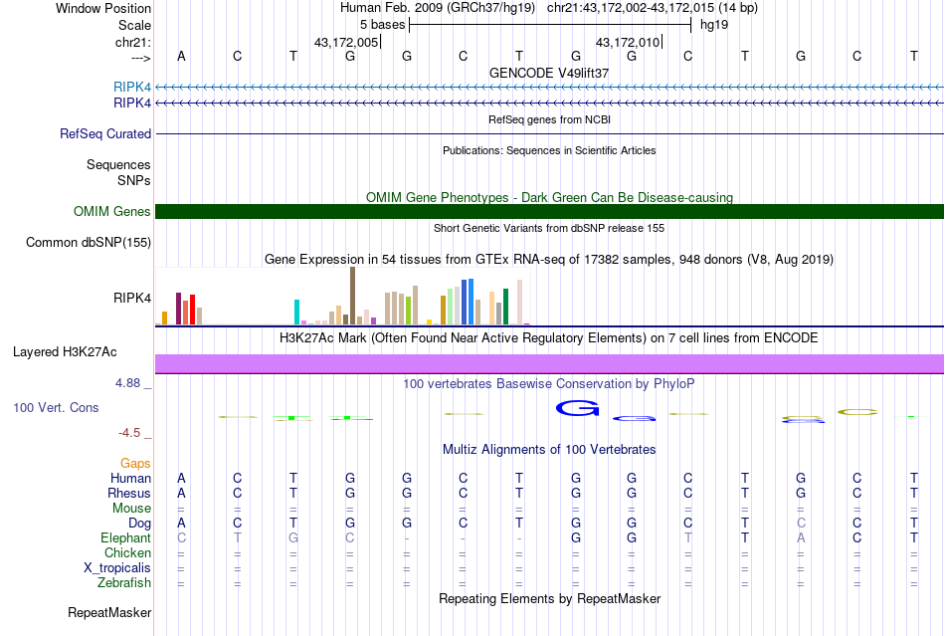945x636 pixels.
Task: Click the purple H3K27Ac signal bar
Action: (549, 364)
